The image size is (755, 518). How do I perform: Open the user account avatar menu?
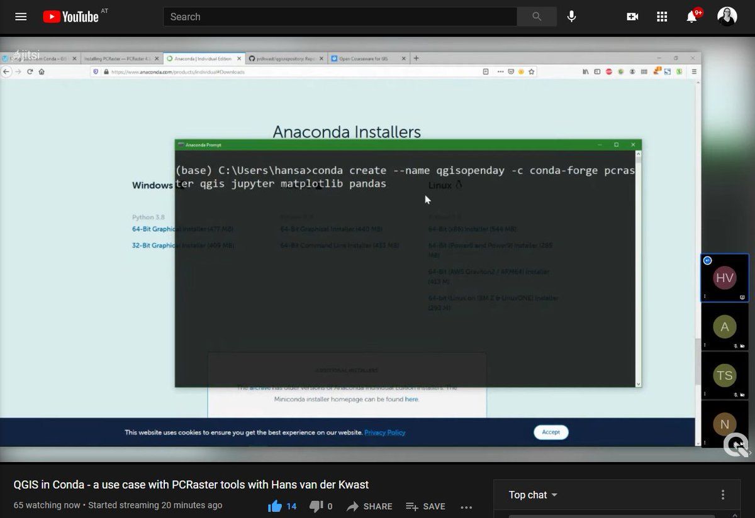727,17
